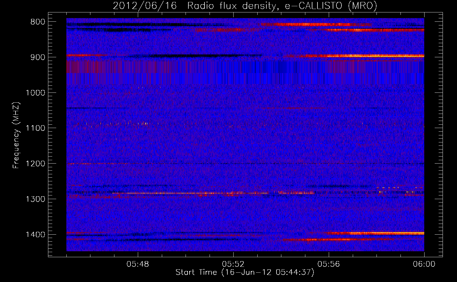Select the 1200 frequency tick label

[x=35, y=164]
